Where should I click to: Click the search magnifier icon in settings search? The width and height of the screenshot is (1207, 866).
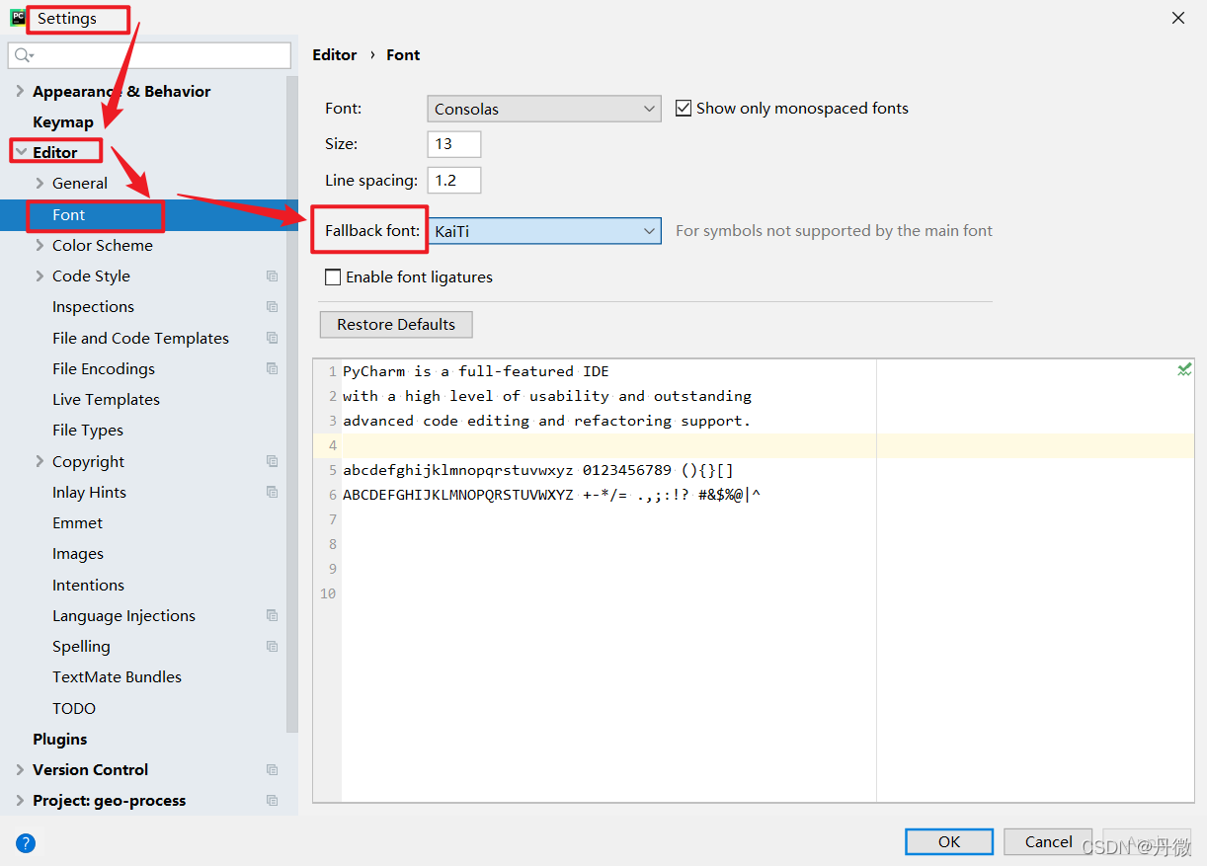pyautogui.click(x=24, y=55)
